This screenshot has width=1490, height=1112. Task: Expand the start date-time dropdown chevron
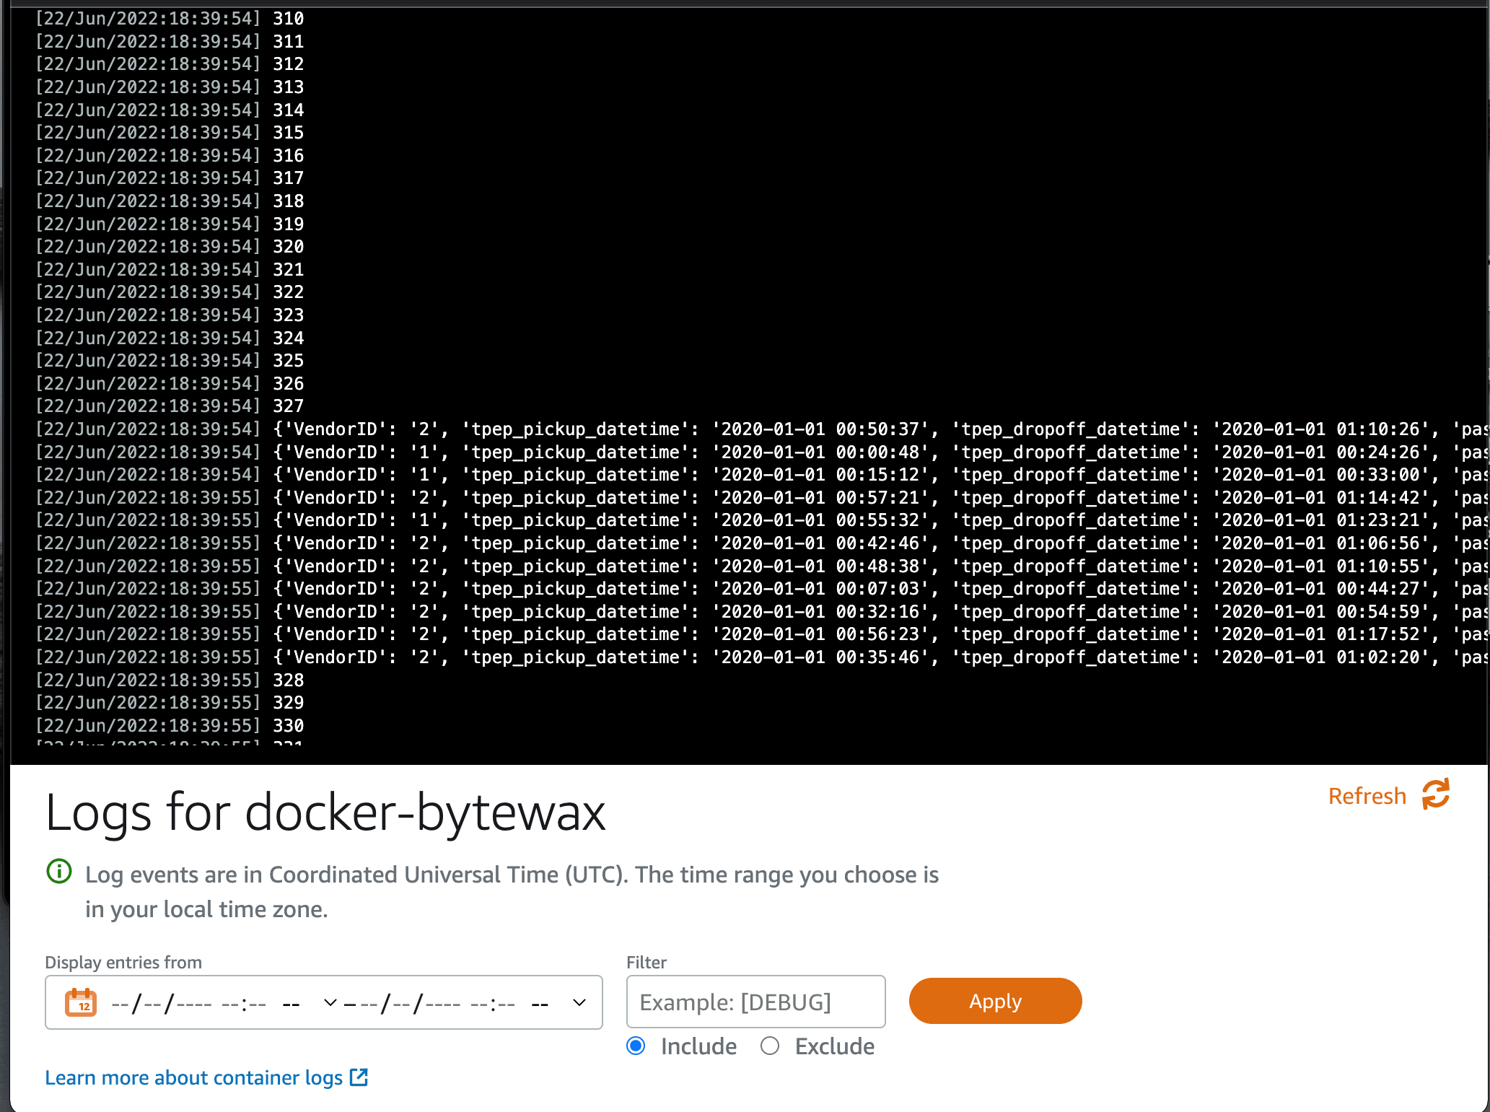pos(330,1002)
